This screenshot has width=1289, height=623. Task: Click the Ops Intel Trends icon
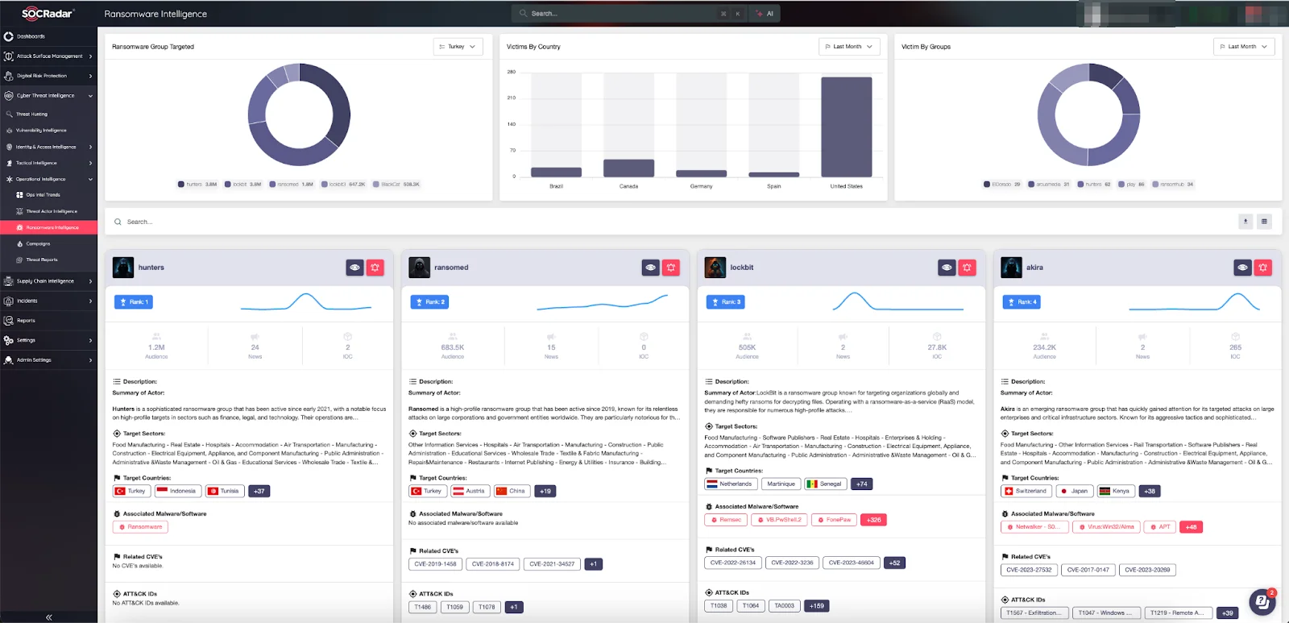click(19, 195)
